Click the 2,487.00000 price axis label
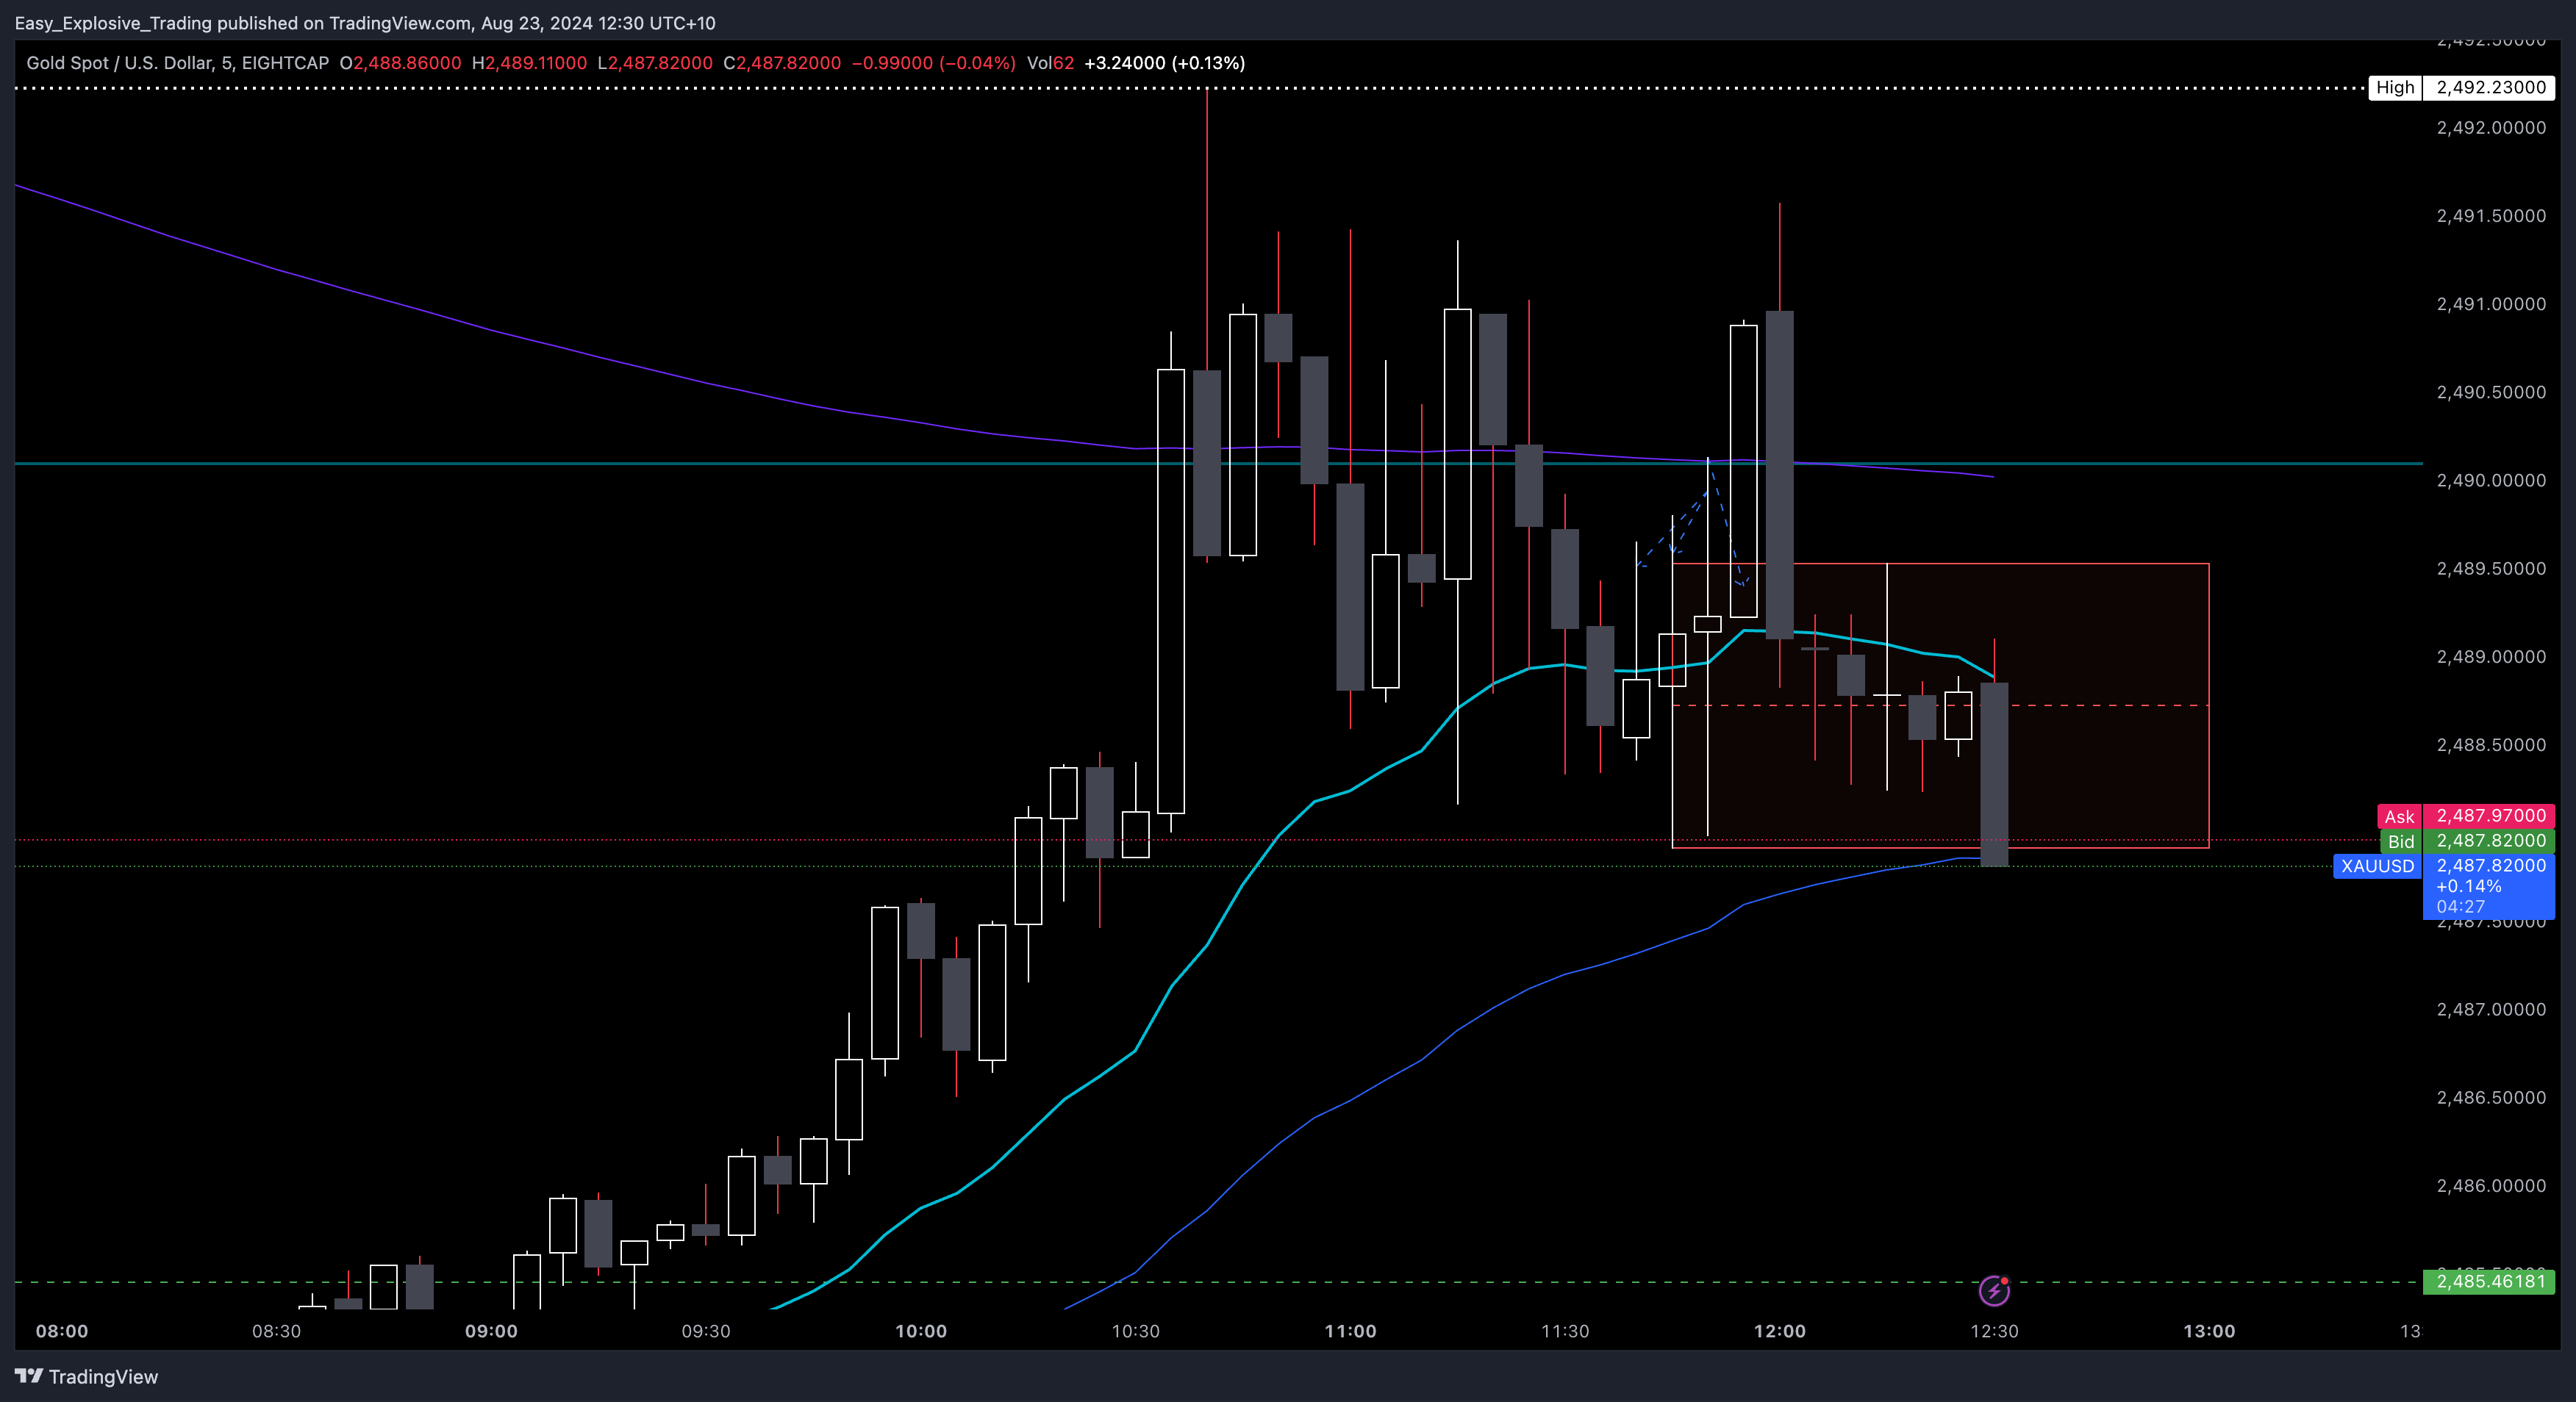 (2491, 1010)
